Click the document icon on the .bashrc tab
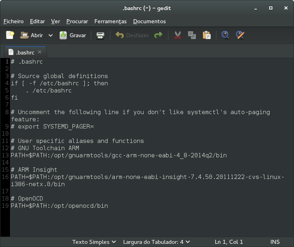 click(x=11, y=52)
